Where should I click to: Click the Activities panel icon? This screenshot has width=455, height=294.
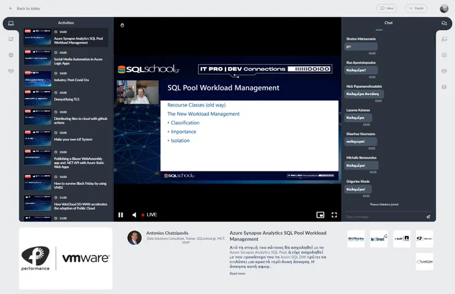click(11, 23)
